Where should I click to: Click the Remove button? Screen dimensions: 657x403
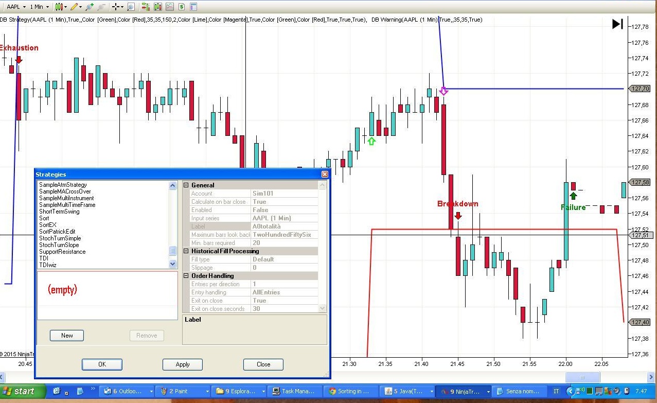click(x=147, y=336)
